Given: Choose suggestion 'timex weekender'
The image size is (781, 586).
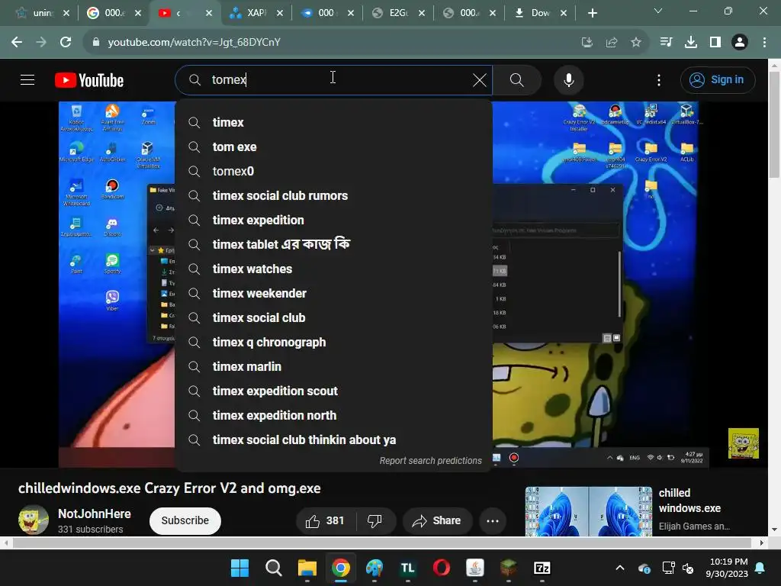Looking at the screenshot, I should (x=334, y=293).
